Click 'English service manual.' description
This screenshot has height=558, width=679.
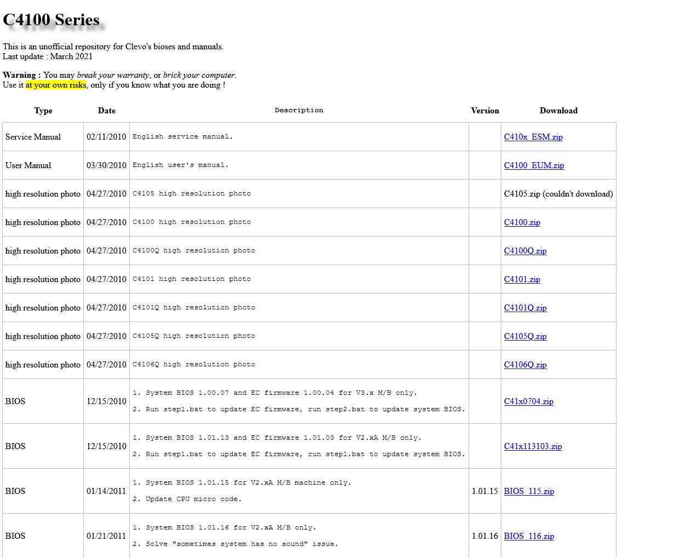[x=182, y=136]
